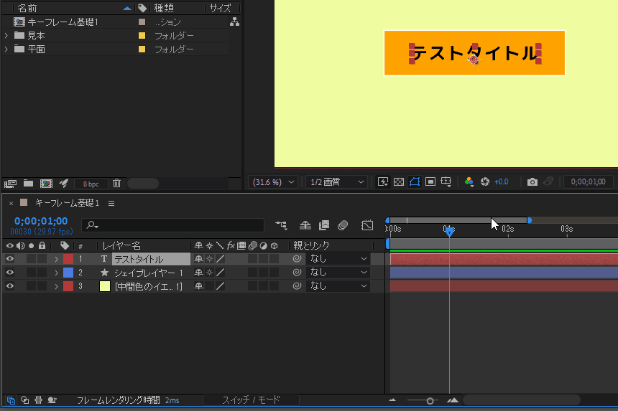Click the +0.0 exposure value

click(502, 181)
